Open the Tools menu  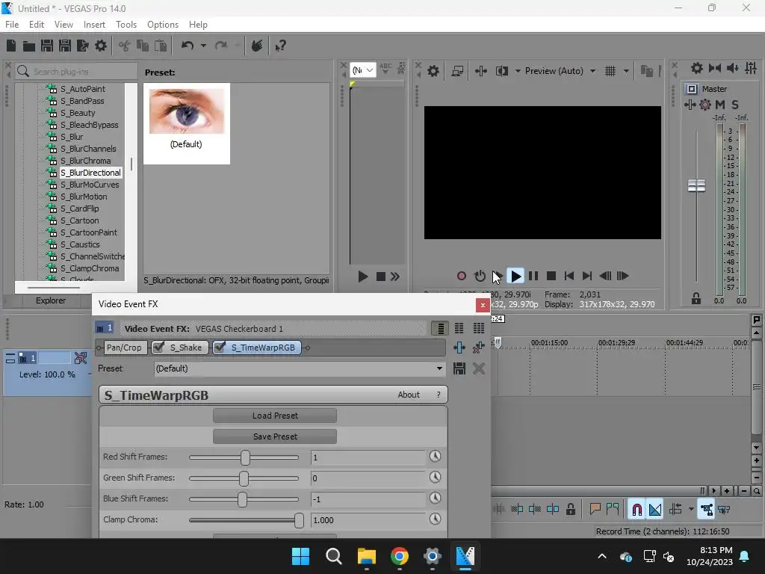pos(126,25)
